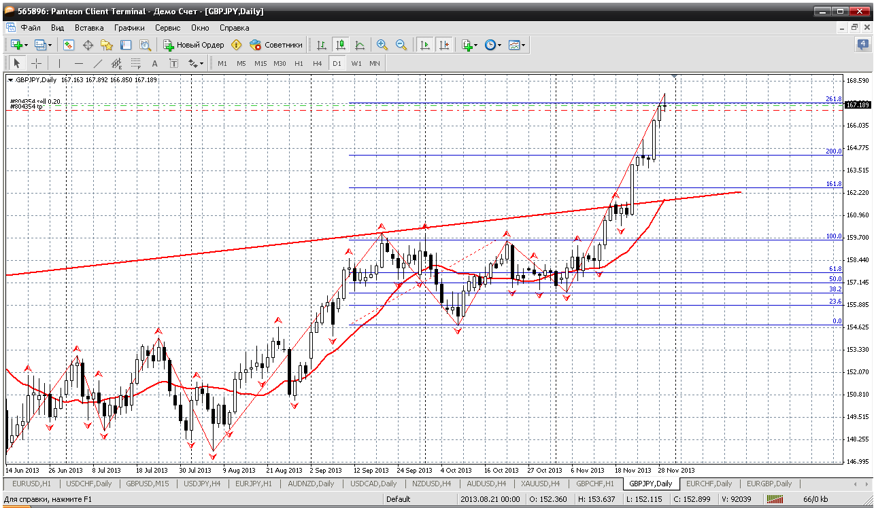This screenshot has height=508, width=876.
Task: Open the Сервис menu
Action: (167, 28)
